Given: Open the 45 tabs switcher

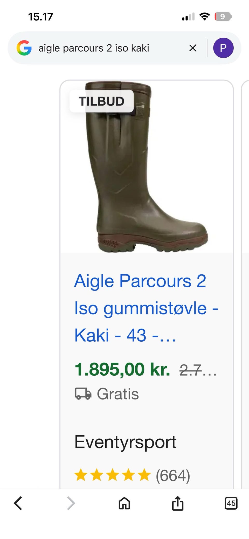Looking at the screenshot, I should pyautogui.click(x=231, y=503).
